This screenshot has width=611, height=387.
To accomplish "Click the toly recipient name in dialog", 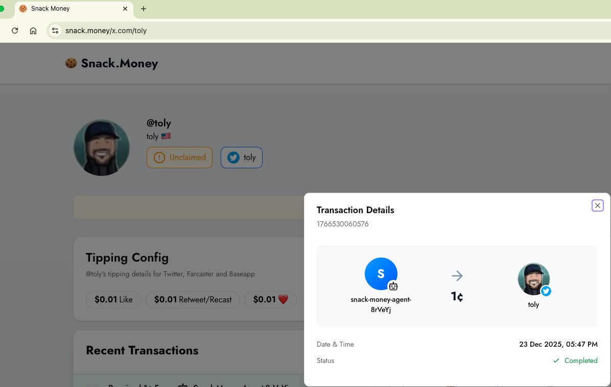I will pos(533,304).
